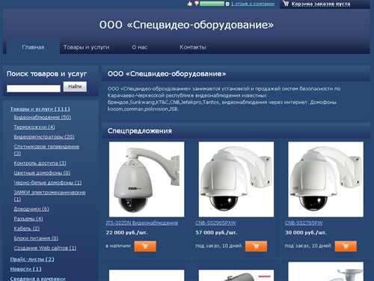The height and width of the screenshot is (281, 374).
Task: Click the green company rating bar
Action: [x=212, y=4]
